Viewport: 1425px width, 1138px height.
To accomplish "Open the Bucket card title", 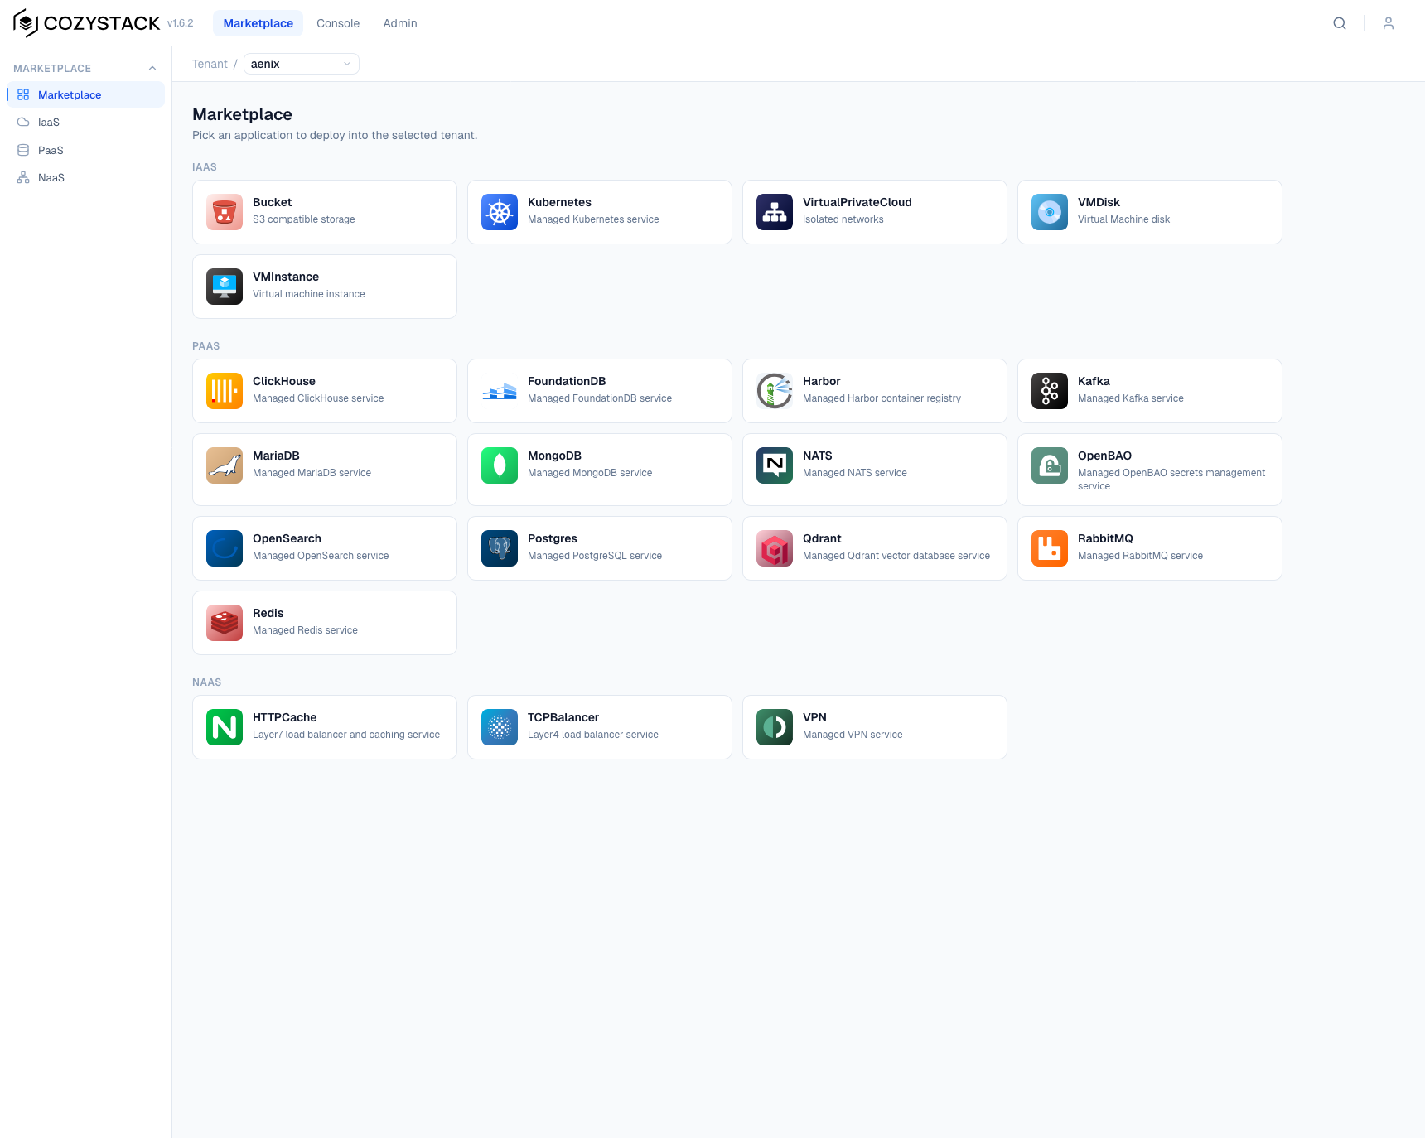I will point(273,202).
